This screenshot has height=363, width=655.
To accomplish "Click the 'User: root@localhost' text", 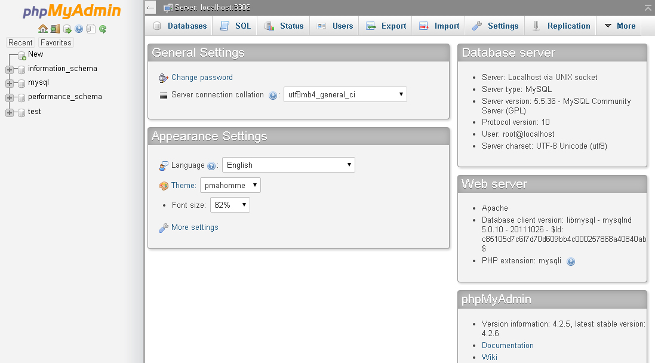I will [x=518, y=134].
